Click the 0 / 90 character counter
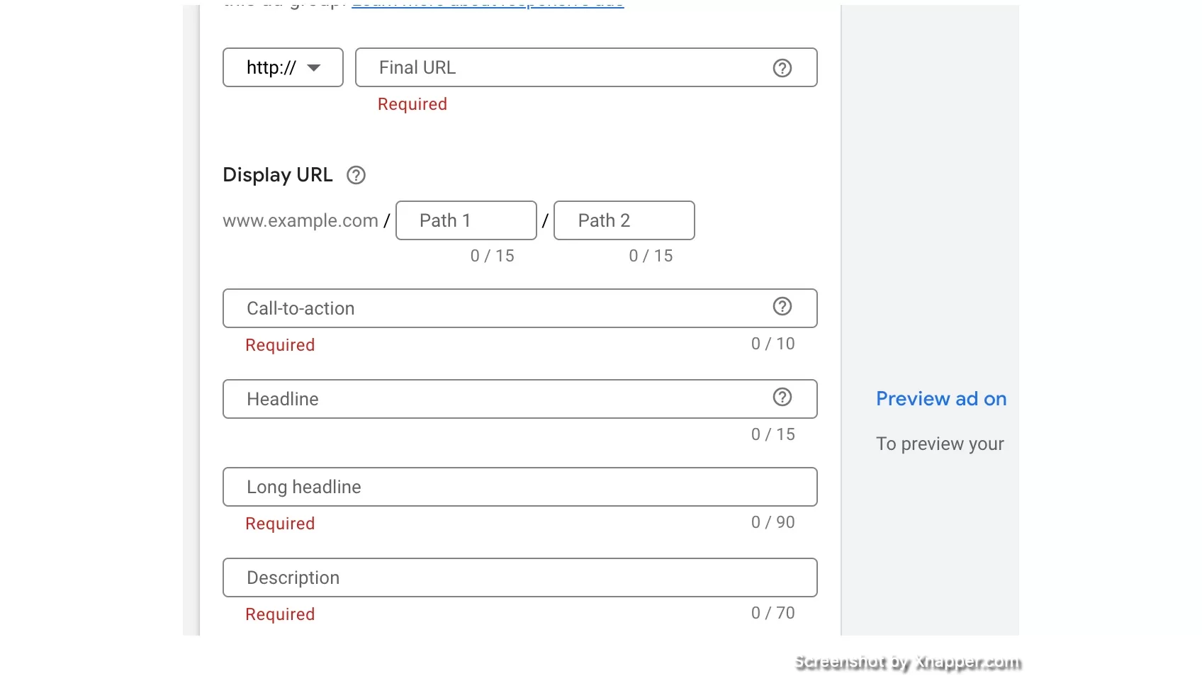This screenshot has height=676, width=1202. coord(773,522)
